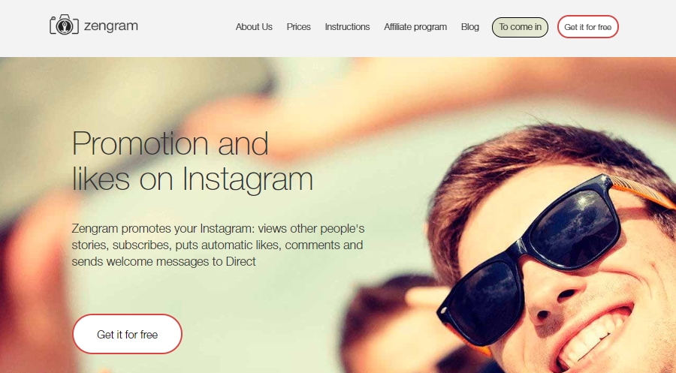Click header Get it for free button
The width and height of the screenshot is (676, 373).
587,27
